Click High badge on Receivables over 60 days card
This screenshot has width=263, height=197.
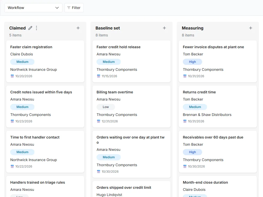(x=192, y=152)
